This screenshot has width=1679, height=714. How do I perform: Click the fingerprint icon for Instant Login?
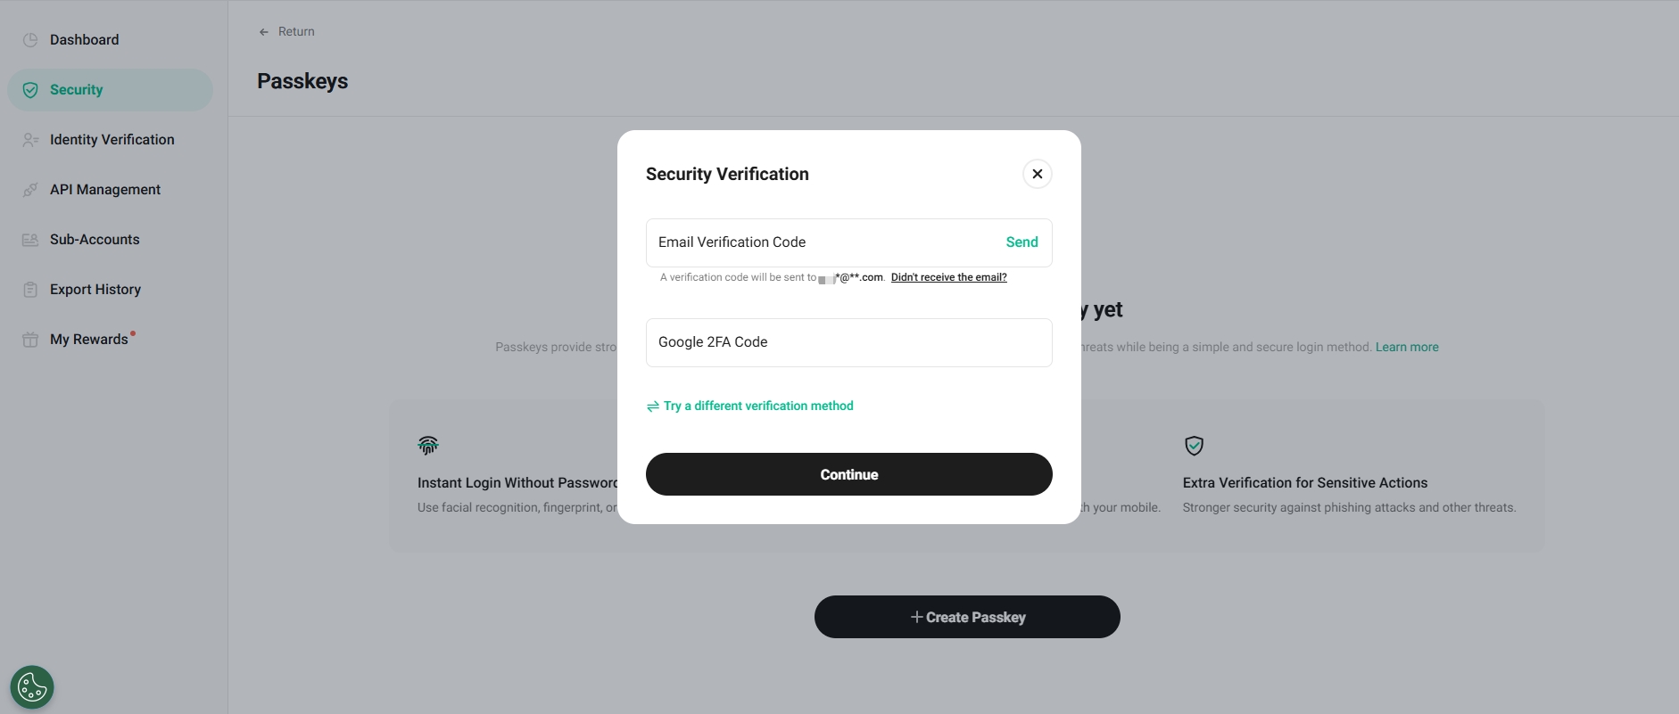[x=428, y=445]
